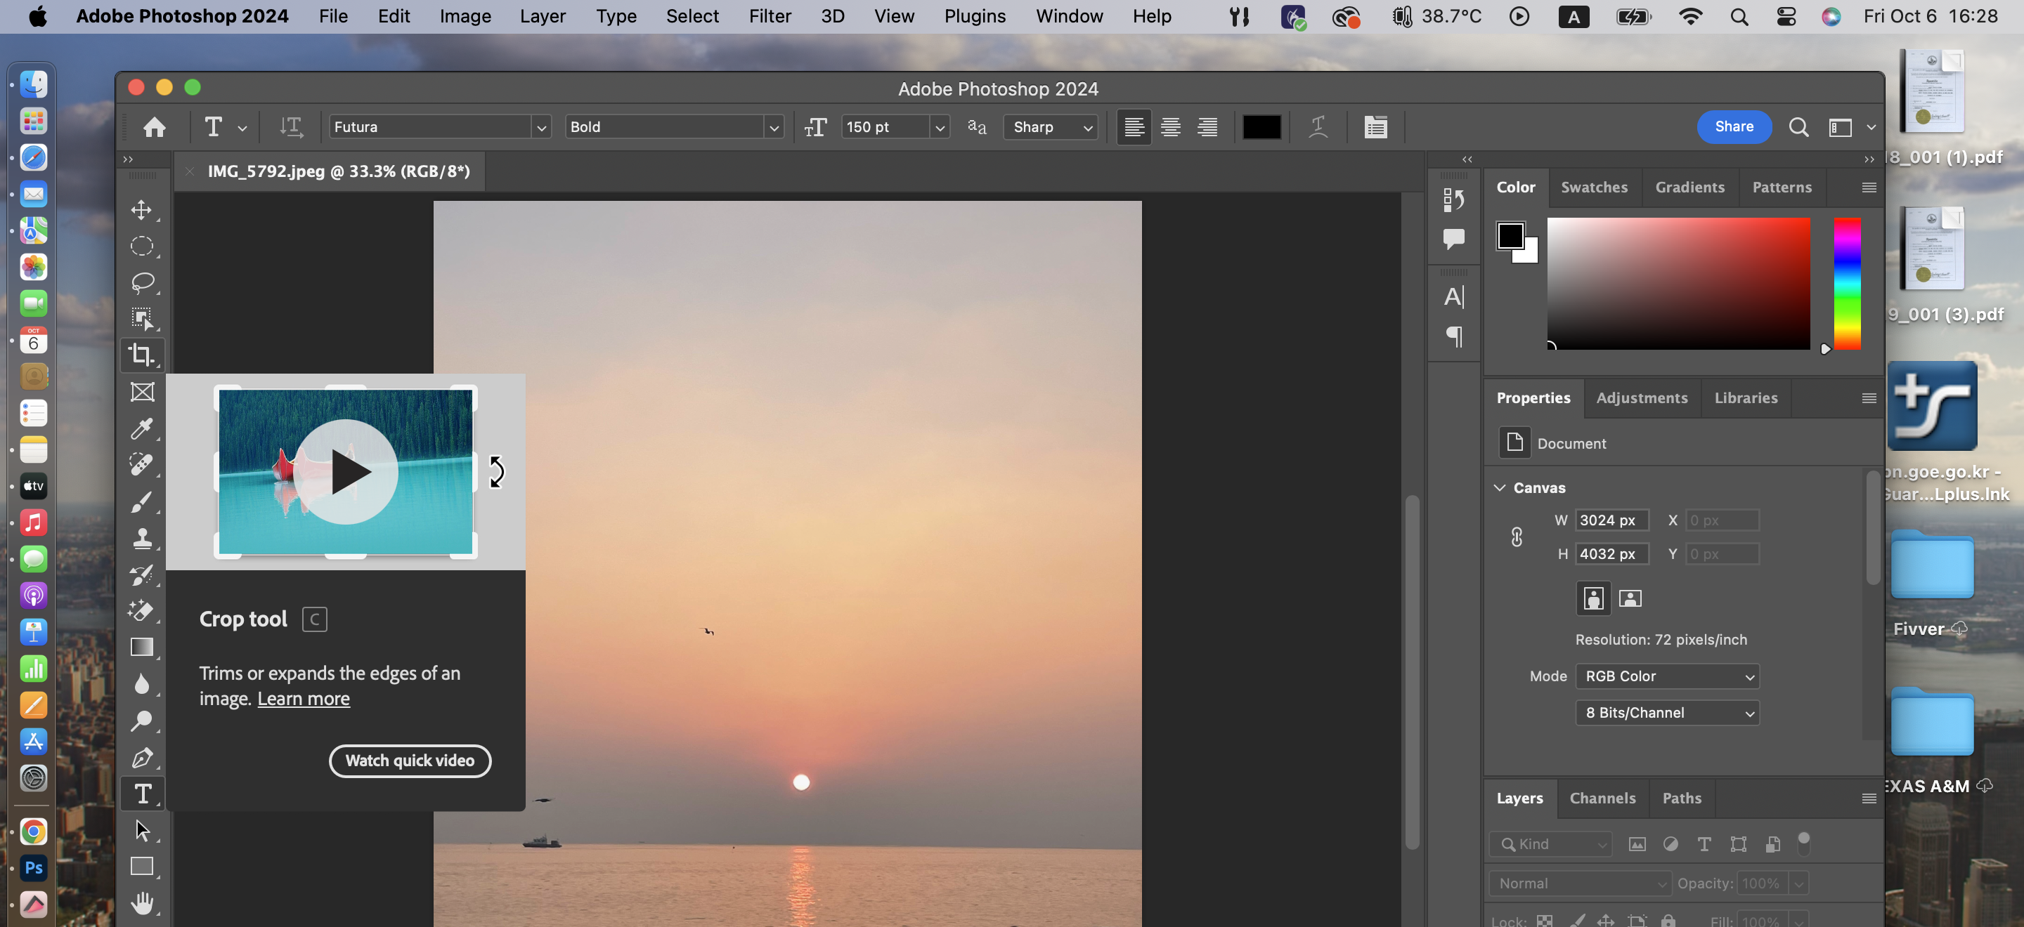Click the create warped text icon
This screenshot has width=2024, height=927.
coord(1318,126)
